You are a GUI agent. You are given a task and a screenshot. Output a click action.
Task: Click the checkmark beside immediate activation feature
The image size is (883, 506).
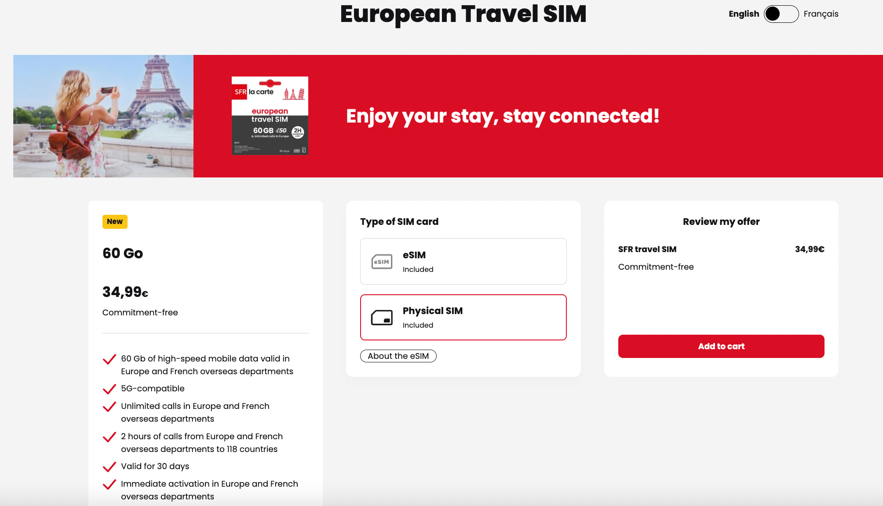pyautogui.click(x=109, y=484)
